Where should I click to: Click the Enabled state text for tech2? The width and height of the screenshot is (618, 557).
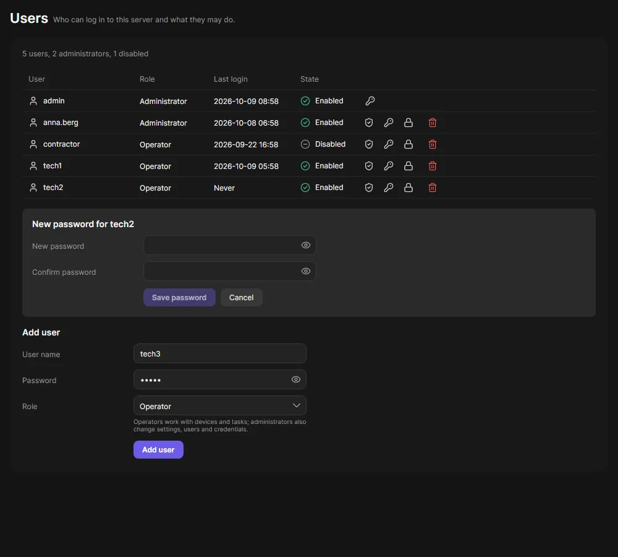click(329, 188)
